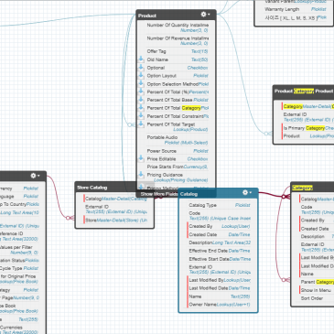Screen dimensions: 334x334
Task: Click arrow icon next to Percent Of Total Constraint
Action: click(x=141, y=116)
